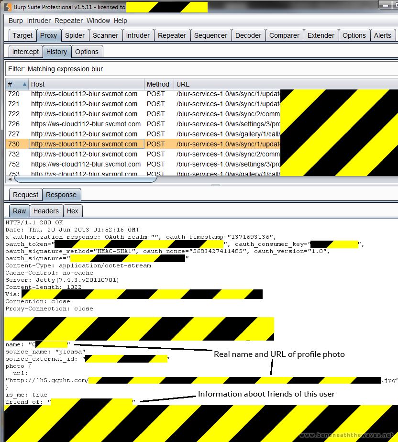Image resolution: width=398 pixels, height=442 pixels.
Task: Click the sync/2 URL cell in row 722
Action: (x=228, y=114)
